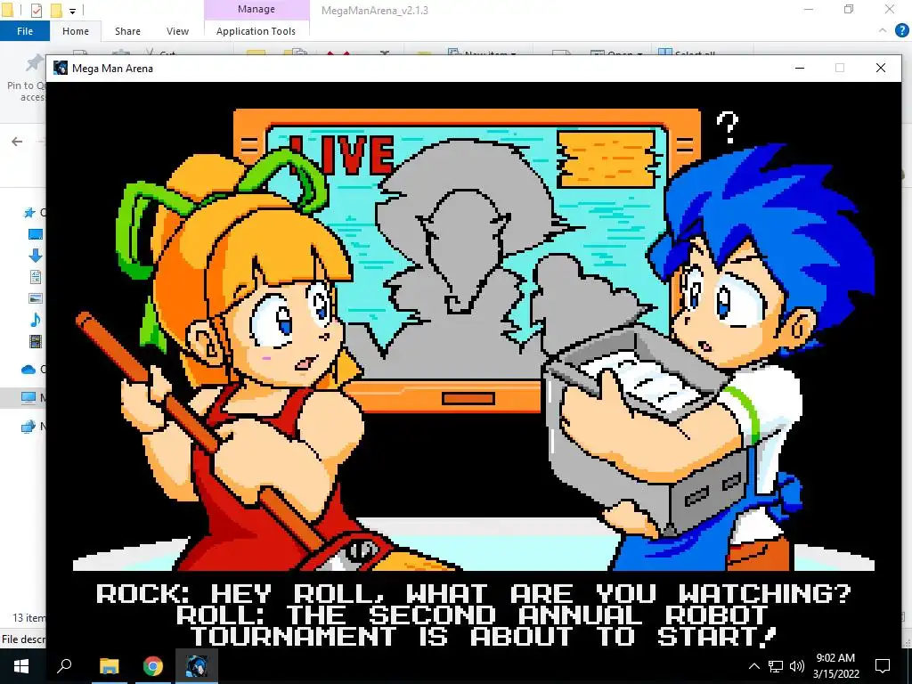Image resolution: width=912 pixels, height=684 pixels.
Task: Switch to the Home ribbon tab
Action: (x=76, y=31)
